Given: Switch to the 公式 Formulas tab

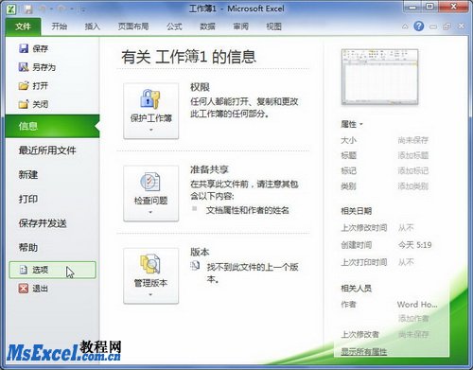Looking at the screenshot, I should click(174, 26).
